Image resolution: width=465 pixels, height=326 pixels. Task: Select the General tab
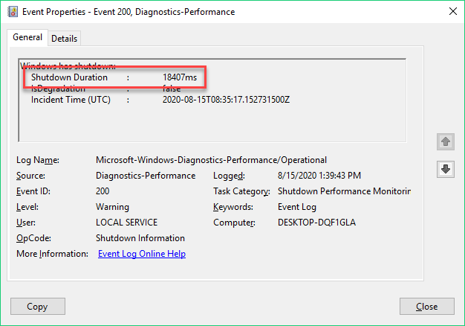(27, 37)
